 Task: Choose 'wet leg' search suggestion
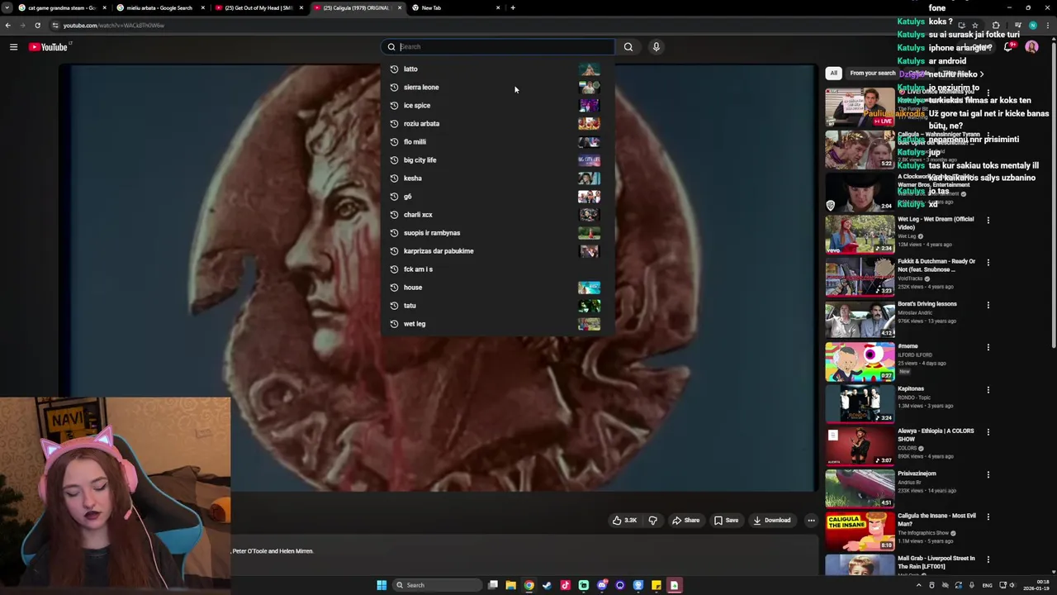495,324
